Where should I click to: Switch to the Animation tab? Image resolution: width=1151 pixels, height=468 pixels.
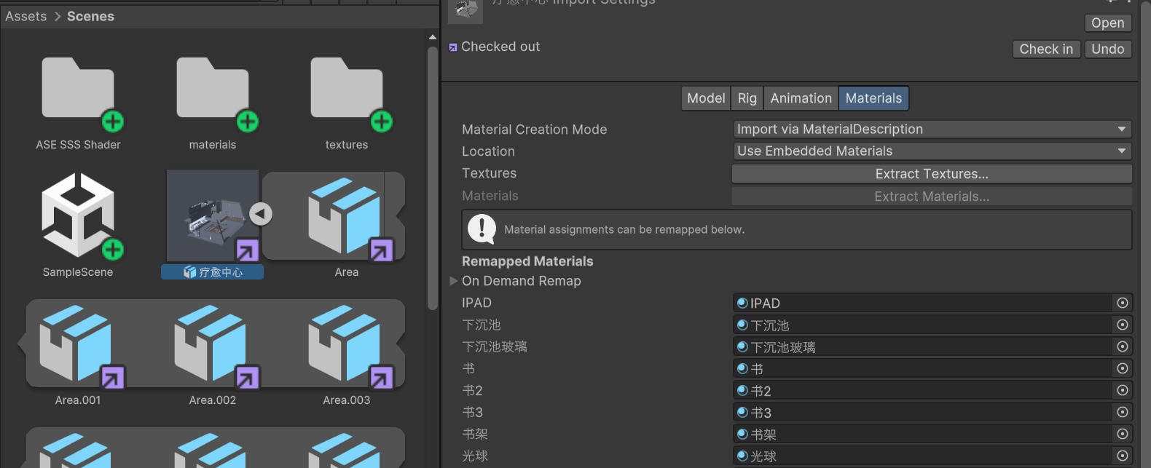click(801, 98)
